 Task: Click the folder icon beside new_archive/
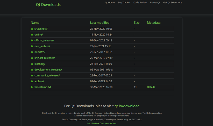click(32, 46)
